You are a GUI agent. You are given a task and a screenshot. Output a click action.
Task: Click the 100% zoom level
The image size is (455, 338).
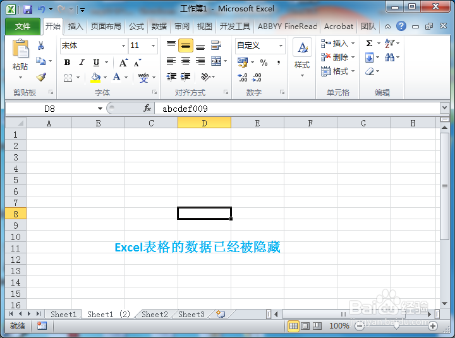tap(339, 326)
